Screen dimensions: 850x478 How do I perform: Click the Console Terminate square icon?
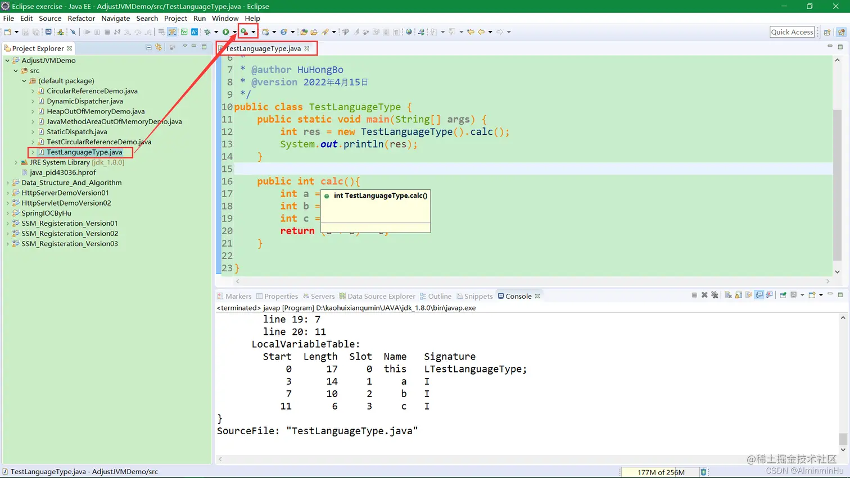(694, 295)
